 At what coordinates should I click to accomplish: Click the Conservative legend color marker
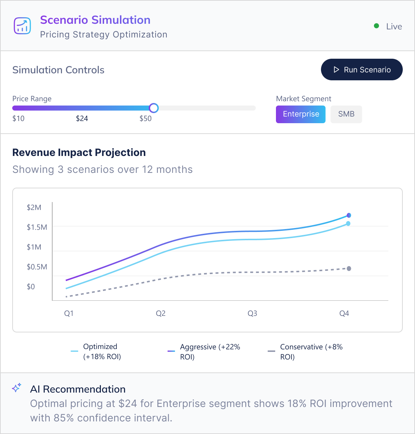tap(271, 351)
